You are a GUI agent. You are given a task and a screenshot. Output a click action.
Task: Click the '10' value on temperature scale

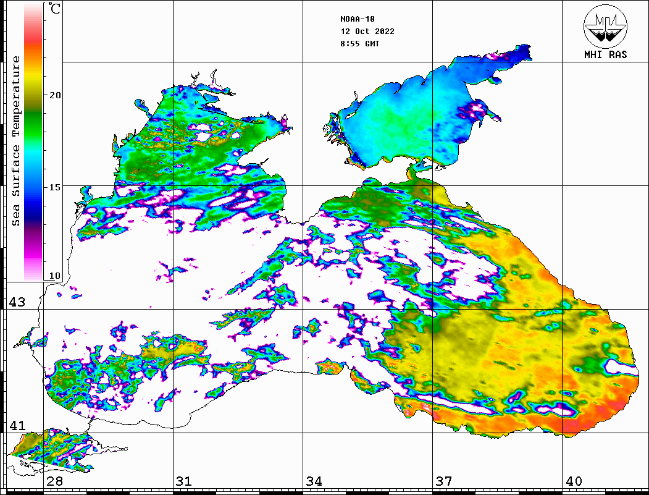point(55,276)
